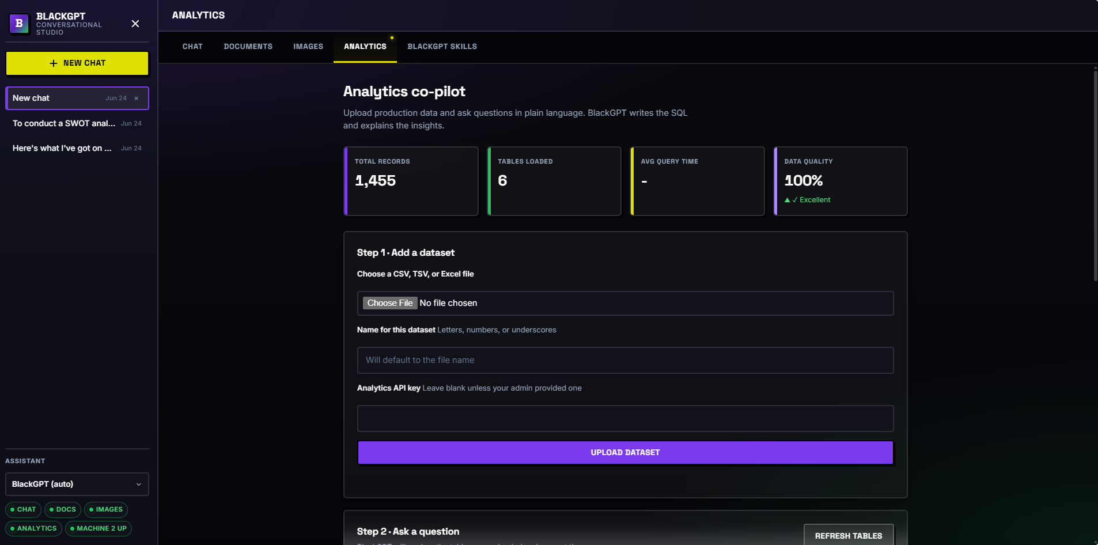
Task: Click the CHAT status pill
Action: coord(23,510)
